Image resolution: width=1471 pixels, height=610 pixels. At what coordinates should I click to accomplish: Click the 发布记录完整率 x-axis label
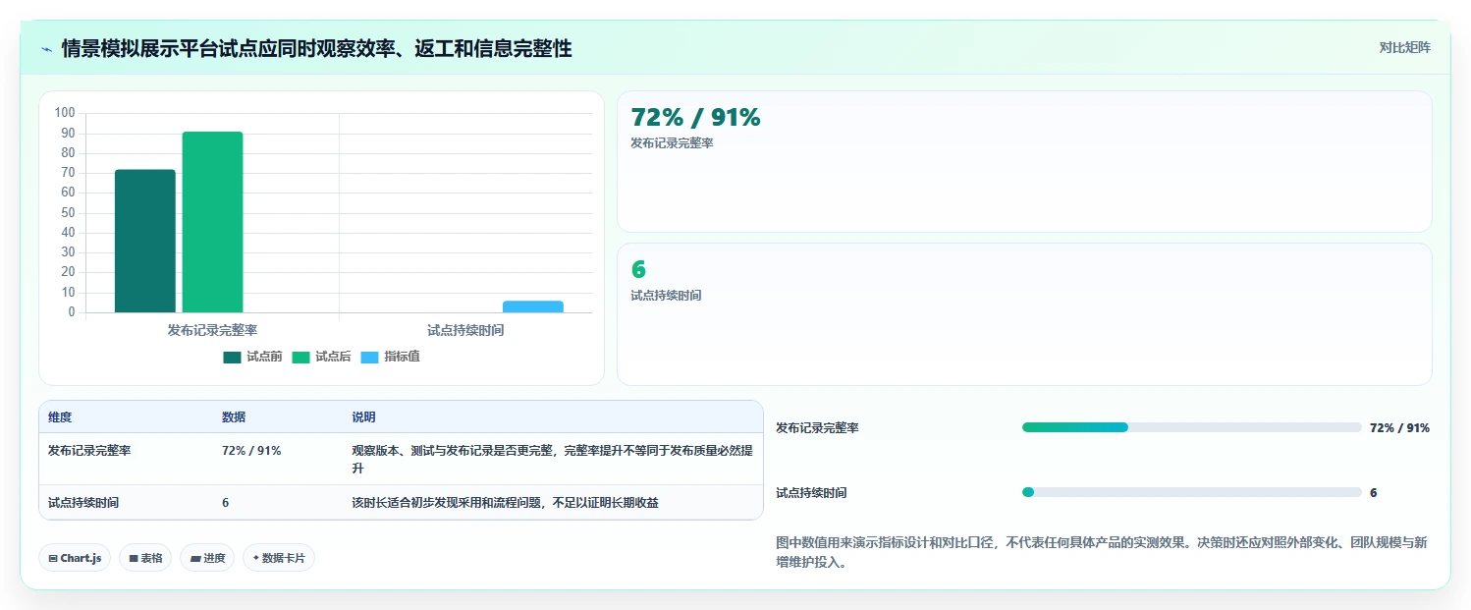click(x=212, y=331)
